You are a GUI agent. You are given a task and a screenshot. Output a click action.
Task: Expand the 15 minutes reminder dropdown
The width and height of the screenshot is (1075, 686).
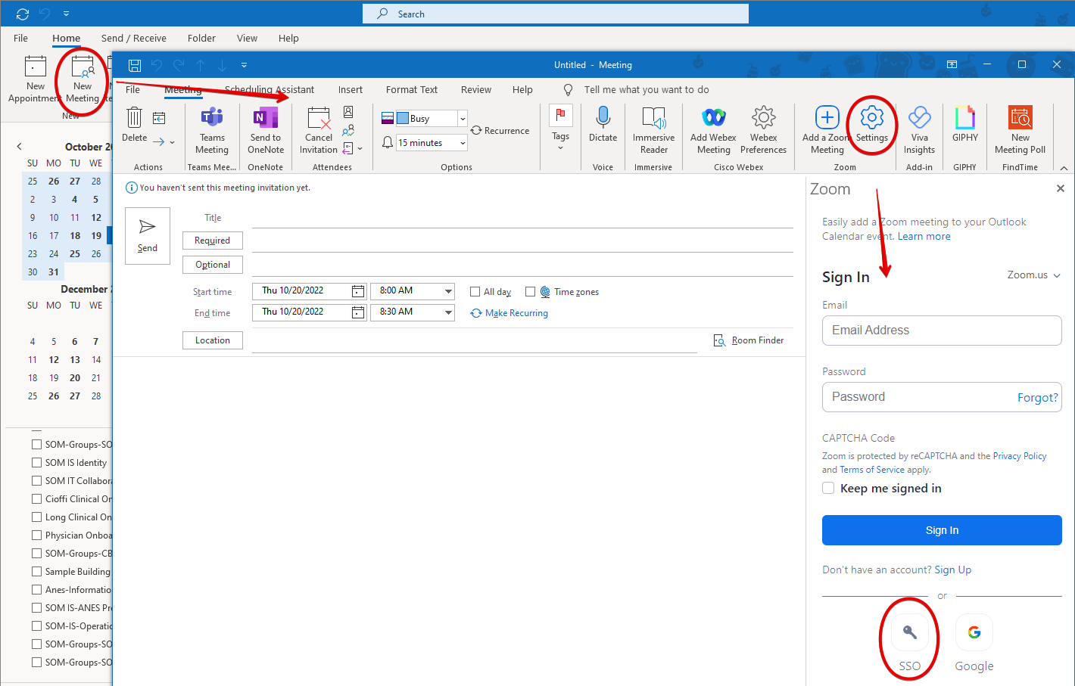462,143
